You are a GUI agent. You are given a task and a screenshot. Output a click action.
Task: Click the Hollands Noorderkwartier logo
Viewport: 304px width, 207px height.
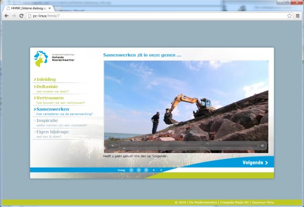54,59
